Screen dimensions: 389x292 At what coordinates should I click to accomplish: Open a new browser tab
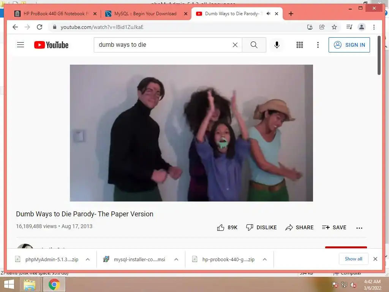(291, 14)
